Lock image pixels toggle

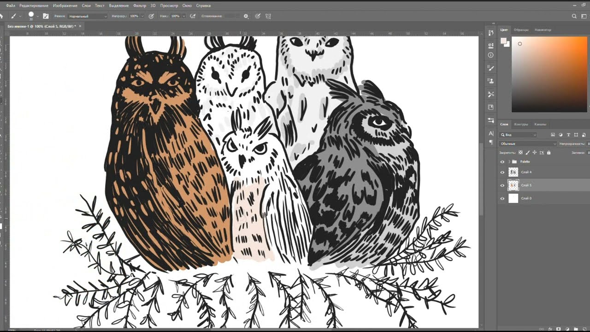pyautogui.click(x=527, y=153)
